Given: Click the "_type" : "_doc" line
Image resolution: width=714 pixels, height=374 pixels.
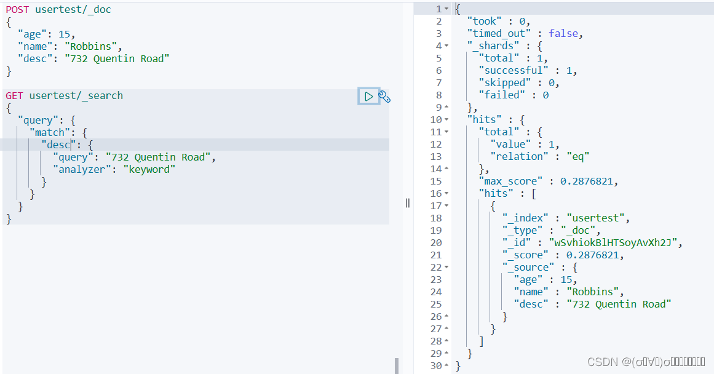Looking at the screenshot, I should click(552, 231).
